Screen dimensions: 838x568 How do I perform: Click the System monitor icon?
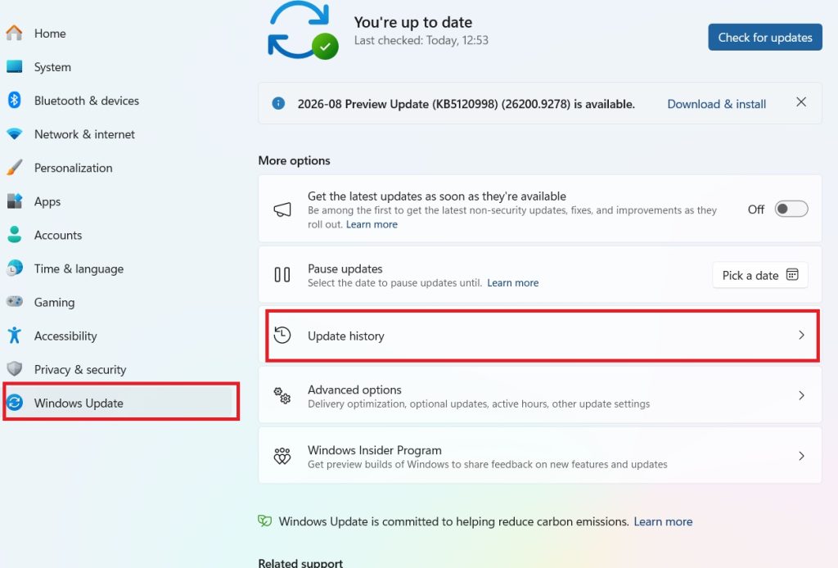15,67
